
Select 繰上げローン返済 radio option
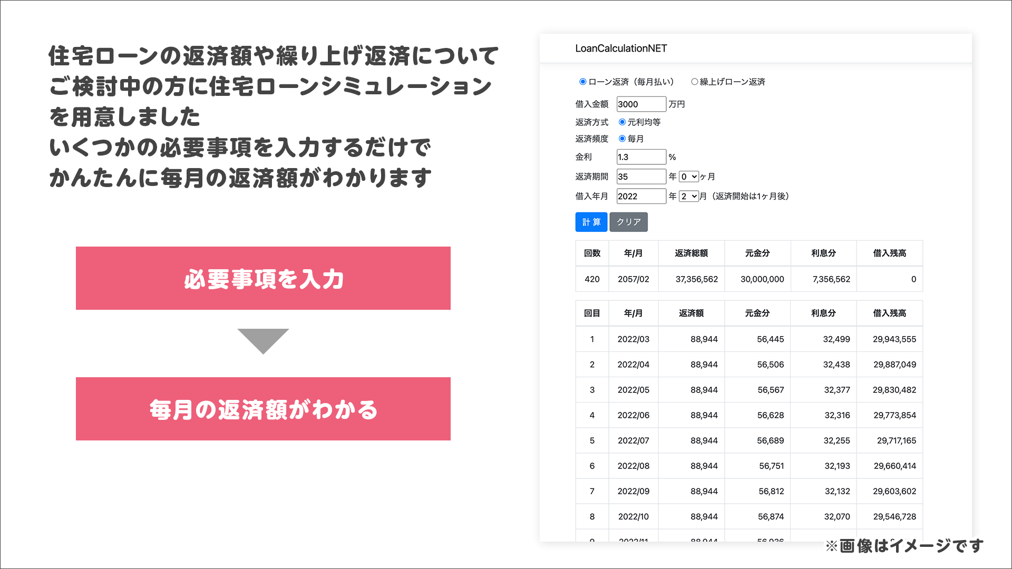[x=694, y=82]
